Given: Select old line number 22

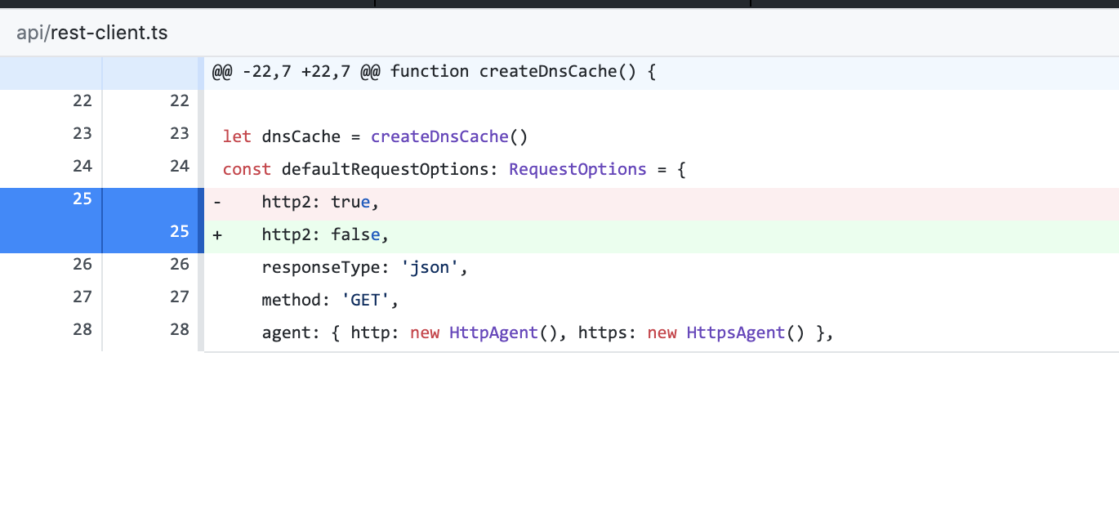Looking at the screenshot, I should click(x=82, y=100).
